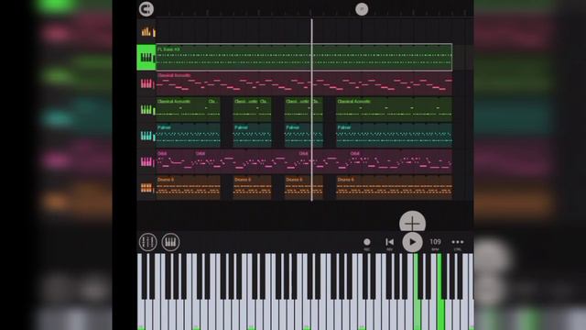Viewport: 586px width, 330px height.
Task: Select the lime green Classical Acoustic track icon
Action: (146, 110)
